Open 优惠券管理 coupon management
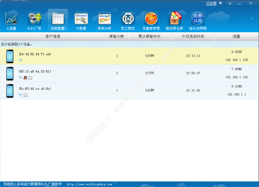Viewport: 259px width, 187px height. 151,20
